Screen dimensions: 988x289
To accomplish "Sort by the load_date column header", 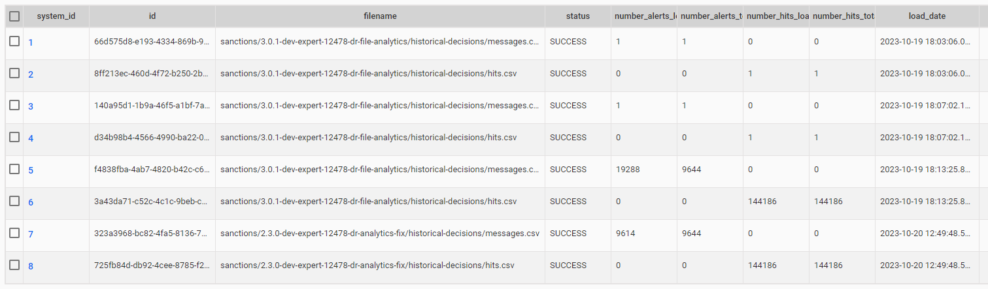I will click(927, 16).
